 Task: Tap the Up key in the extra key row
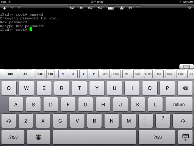(x=127, y=74)
